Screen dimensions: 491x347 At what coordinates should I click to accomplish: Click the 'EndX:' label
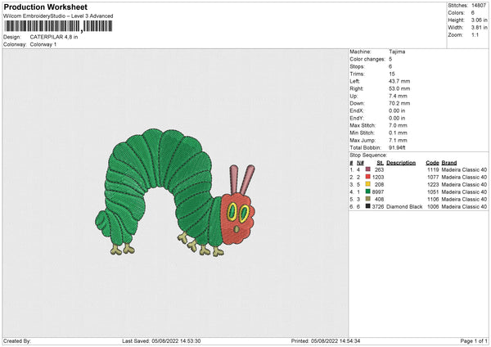357,110
